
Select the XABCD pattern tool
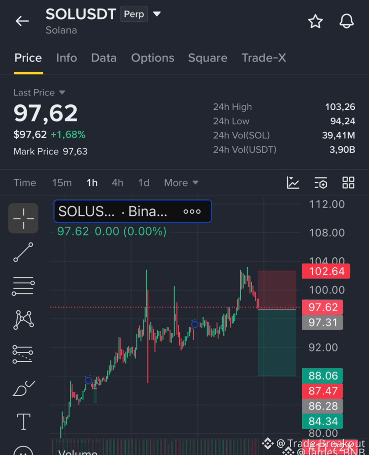pos(23,320)
